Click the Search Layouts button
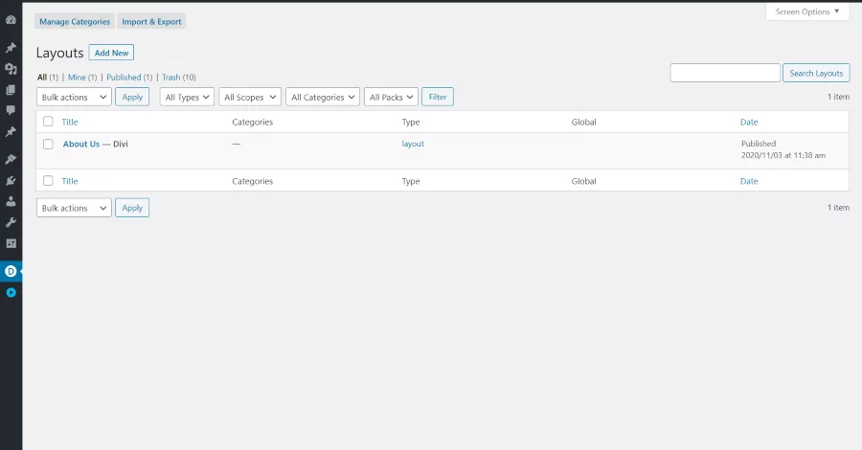Viewport: 862px width, 450px height. pyautogui.click(x=816, y=73)
